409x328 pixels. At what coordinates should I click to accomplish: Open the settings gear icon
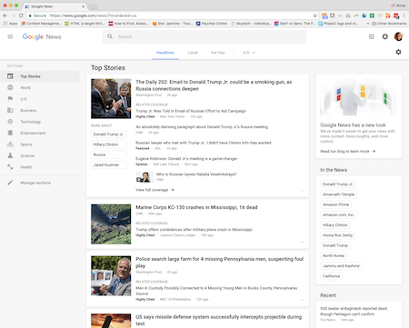398,52
